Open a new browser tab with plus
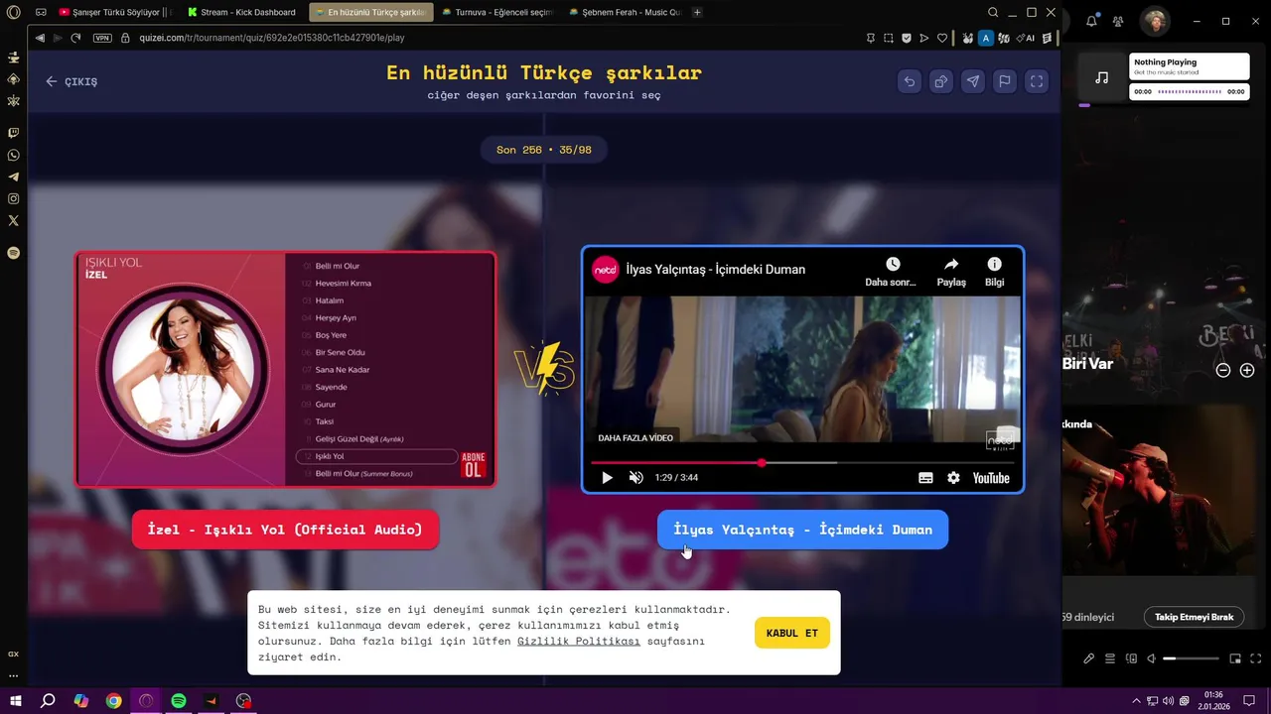1271x714 pixels. [697, 12]
